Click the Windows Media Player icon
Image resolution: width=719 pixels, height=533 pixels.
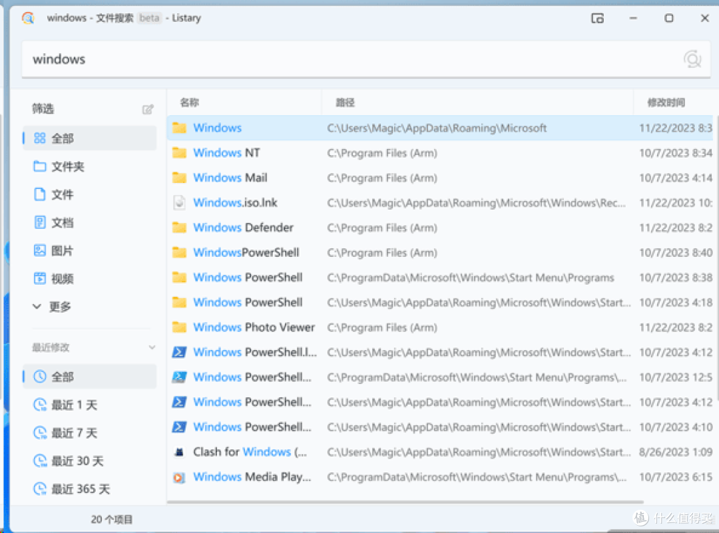click(x=179, y=477)
